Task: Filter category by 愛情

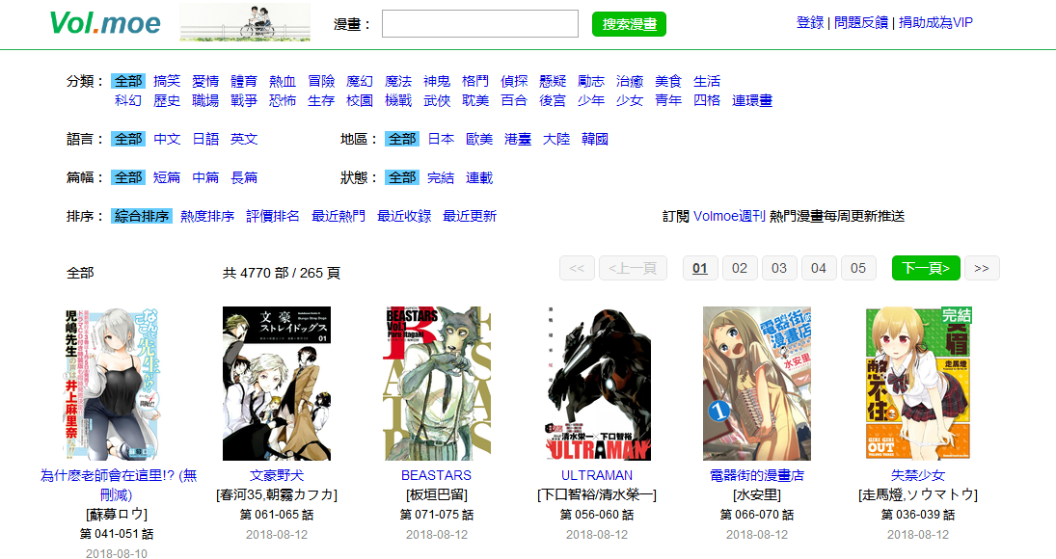Action: click(205, 81)
